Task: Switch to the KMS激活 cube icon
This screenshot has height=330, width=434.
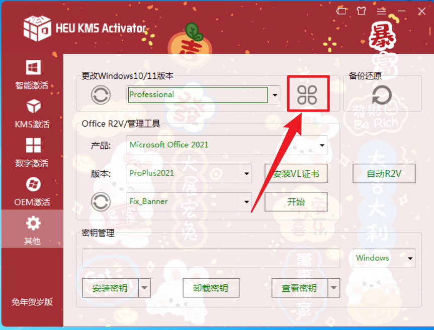Action: click(32, 114)
